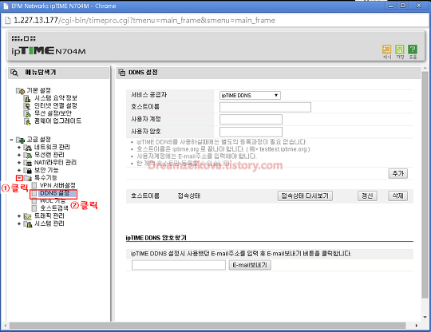This screenshot has height=332, width=431.
Task: Focus the 사용자 암호 input field
Action: click(251, 132)
